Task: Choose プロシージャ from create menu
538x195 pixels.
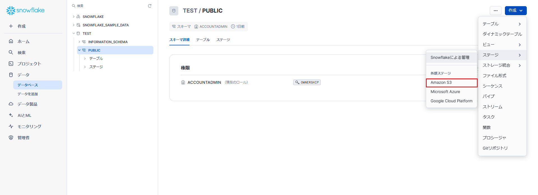Action: 502,138
